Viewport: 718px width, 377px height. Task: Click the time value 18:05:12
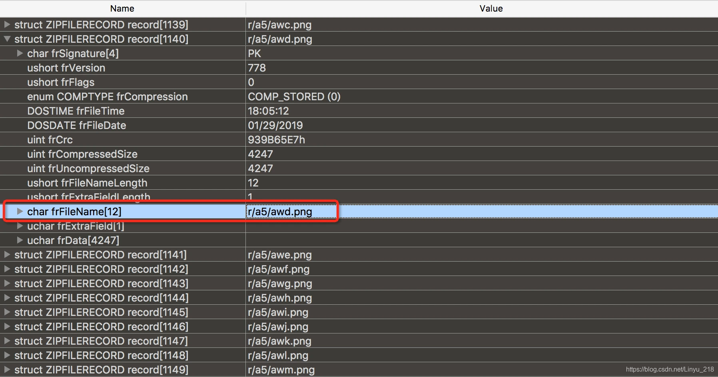268,111
